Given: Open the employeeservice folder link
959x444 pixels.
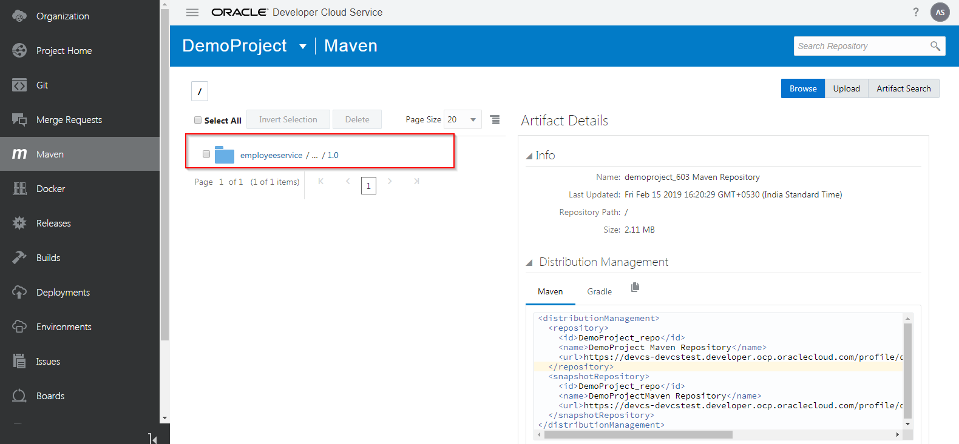Looking at the screenshot, I should tap(271, 155).
